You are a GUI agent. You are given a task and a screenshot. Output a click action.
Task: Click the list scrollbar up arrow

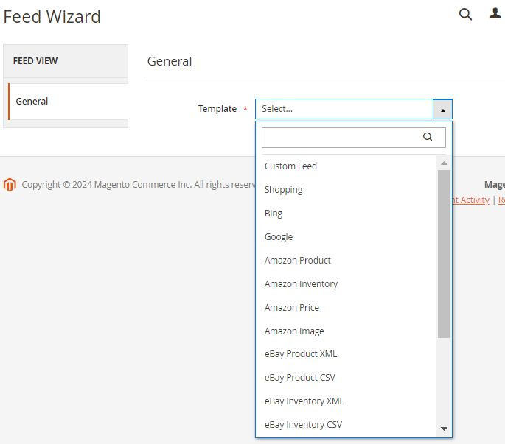[x=444, y=163]
